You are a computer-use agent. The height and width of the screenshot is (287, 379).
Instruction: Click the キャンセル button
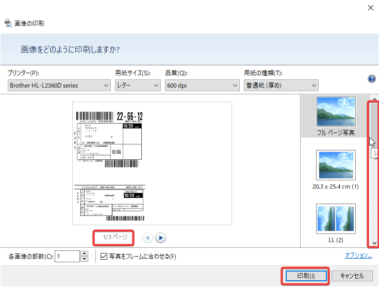(352, 276)
